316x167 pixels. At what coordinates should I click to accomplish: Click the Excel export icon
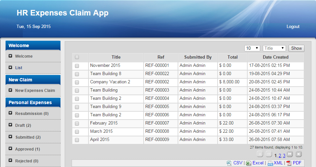(x=249, y=163)
